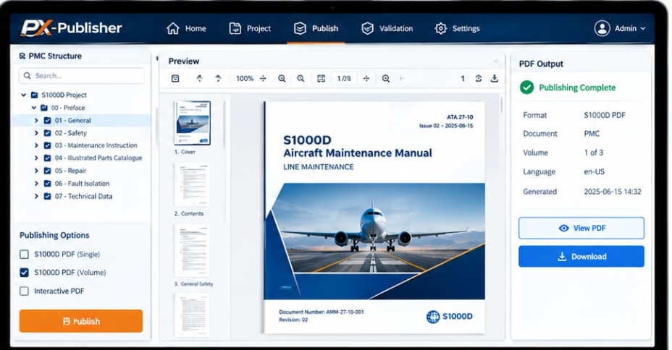Select the General Safety page thumbnail
The height and width of the screenshot is (350, 672).
click(x=192, y=250)
